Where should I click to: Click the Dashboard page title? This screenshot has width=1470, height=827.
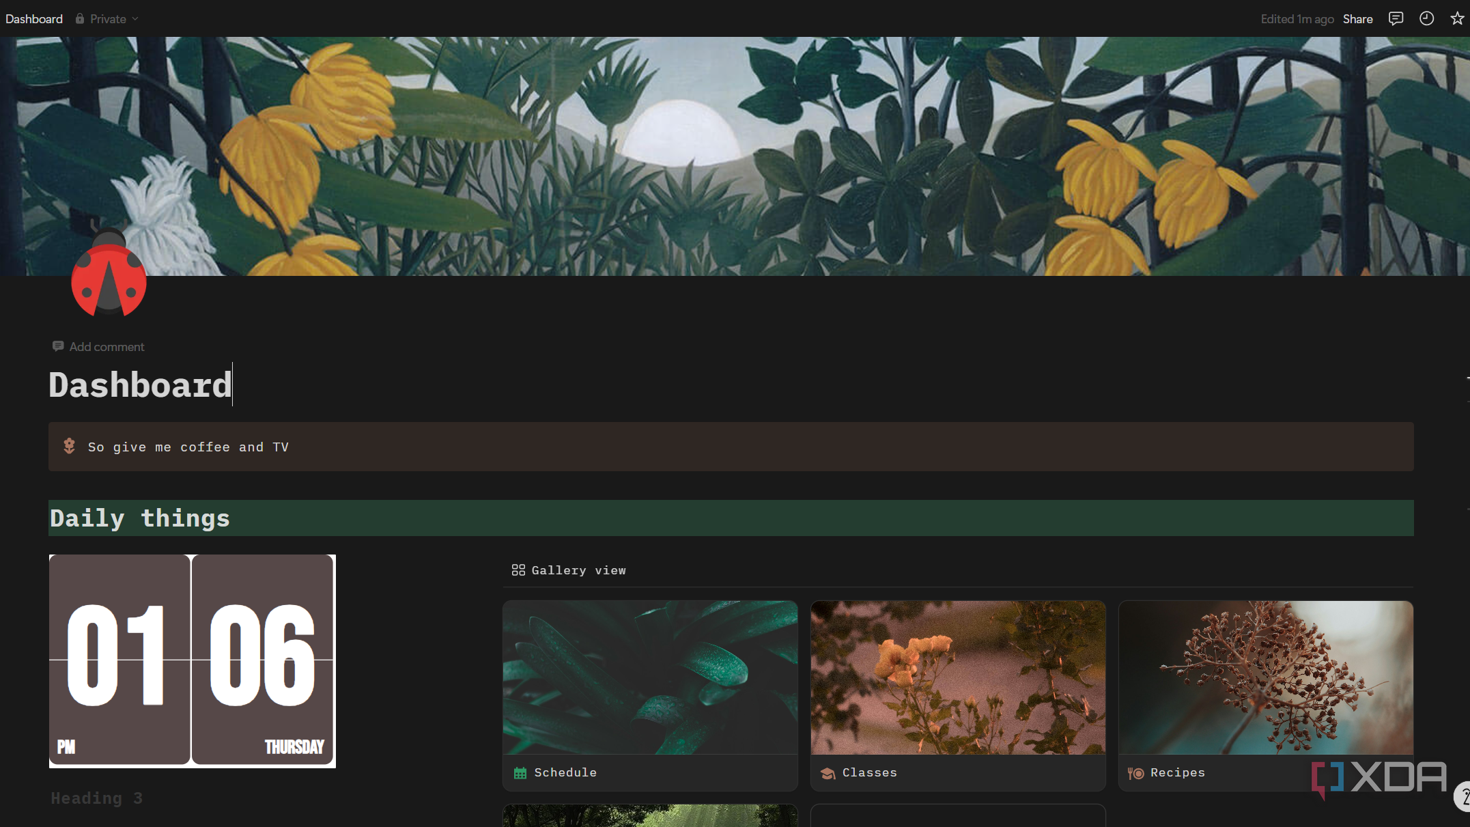coord(141,384)
